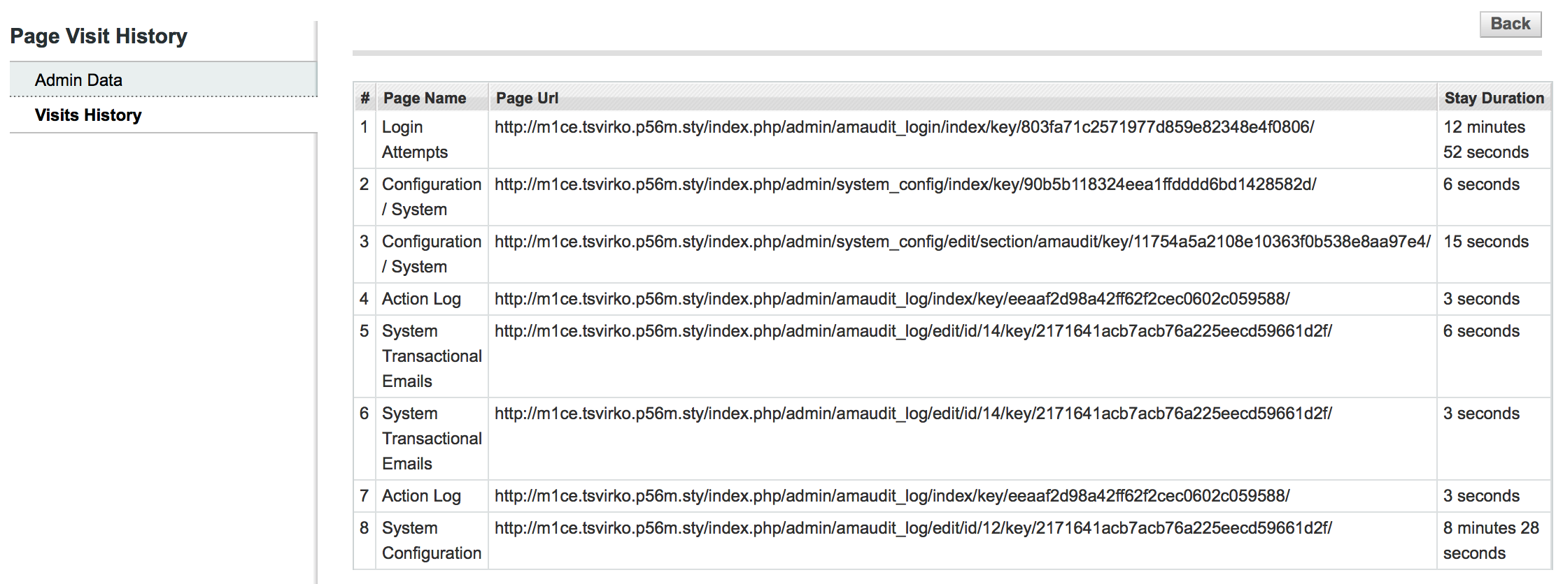Click the Back button

(x=1511, y=24)
